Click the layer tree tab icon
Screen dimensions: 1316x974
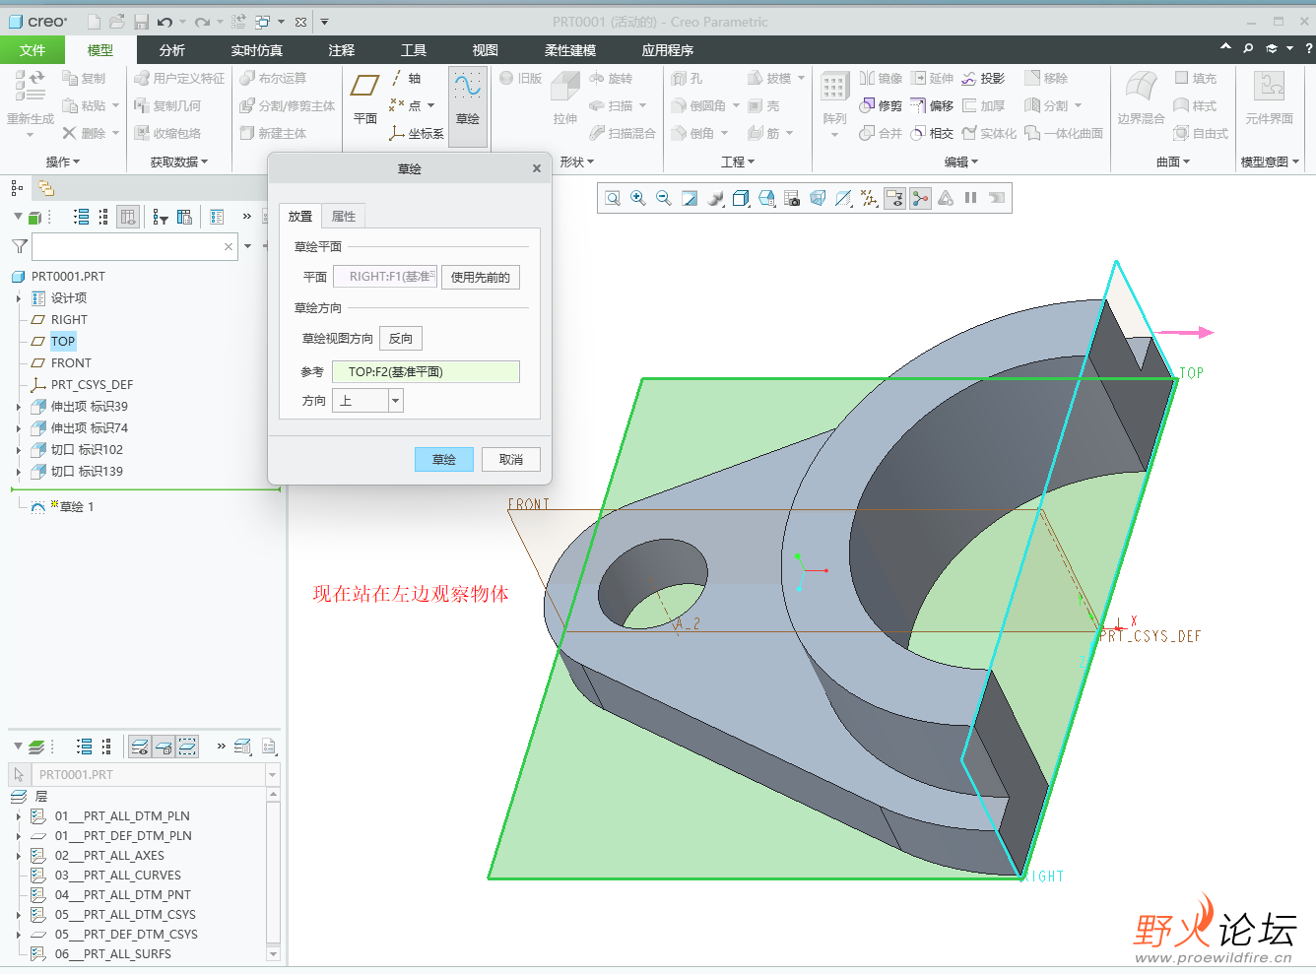[x=46, y=188]
